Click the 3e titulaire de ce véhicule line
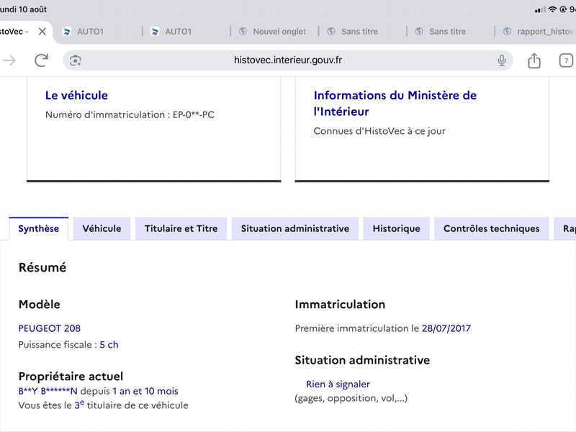 [x=103, y=405]
